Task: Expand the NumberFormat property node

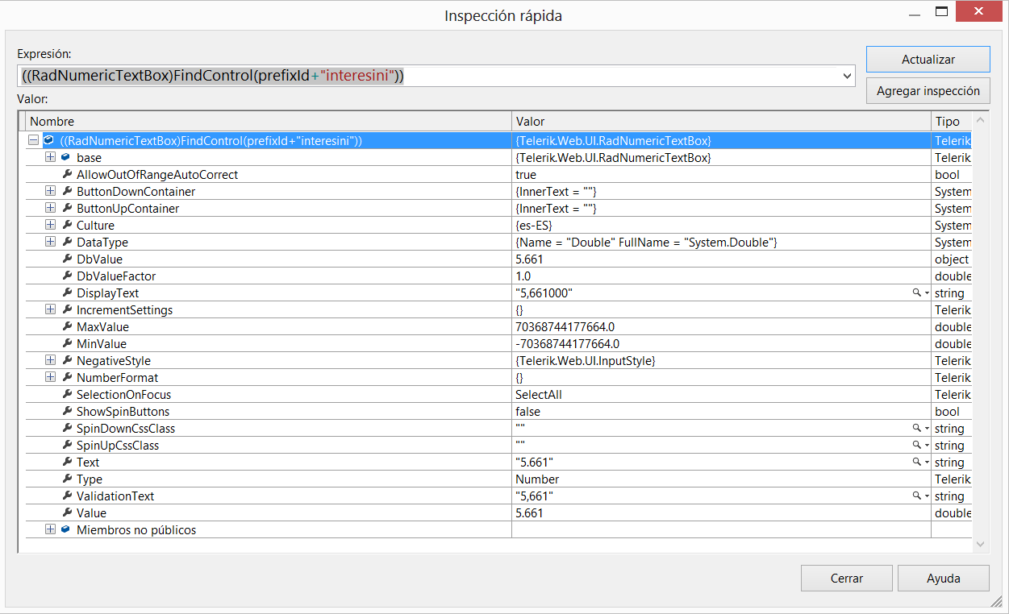Action: tap(50, 378)
